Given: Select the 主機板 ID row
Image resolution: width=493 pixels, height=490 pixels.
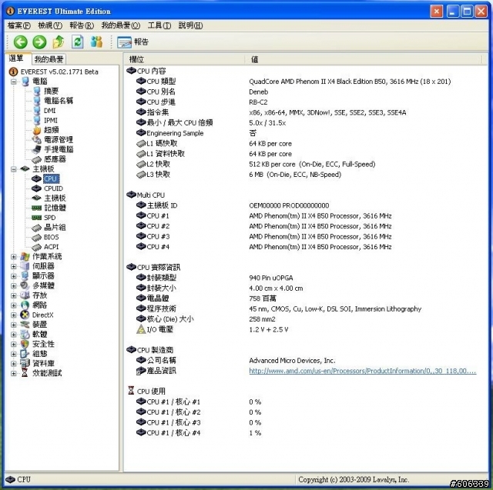Looking at the screenshot, I should tap(306, 205).
